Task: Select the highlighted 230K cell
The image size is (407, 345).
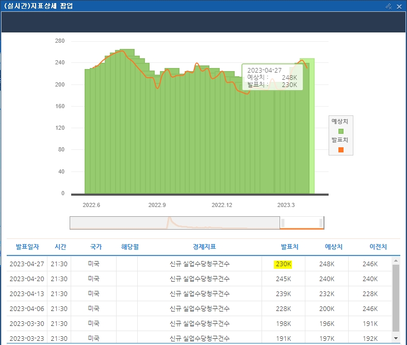Action: point(283,264)
